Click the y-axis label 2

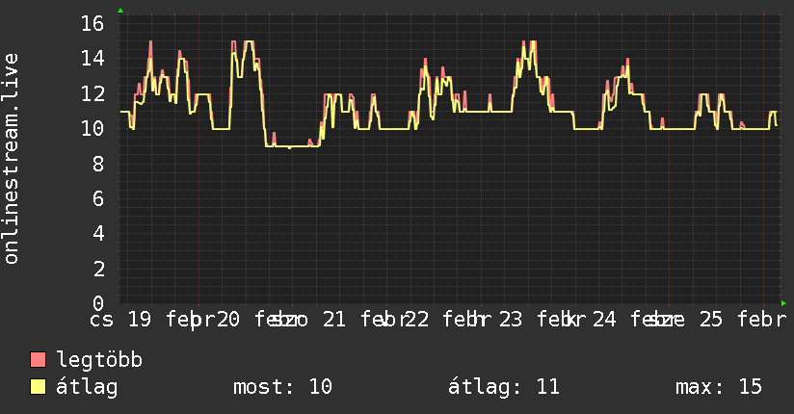(x=98, y=269)
